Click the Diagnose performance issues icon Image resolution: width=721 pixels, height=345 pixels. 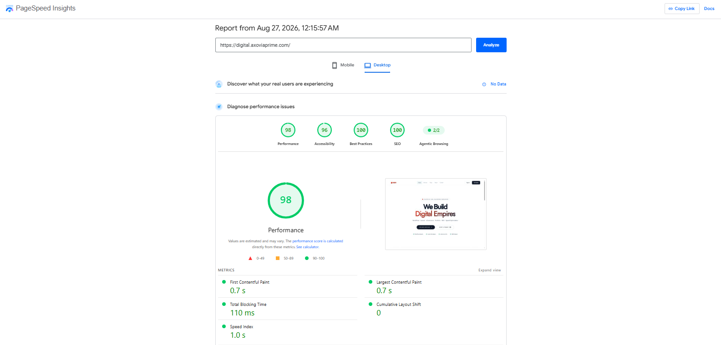(x=219, y=107)
